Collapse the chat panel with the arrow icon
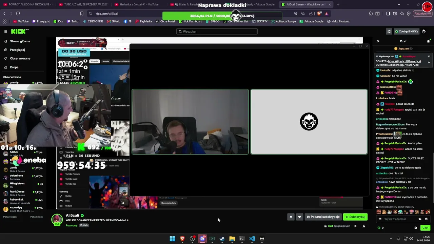The width and height of the screenshot is (434, 244). point(378,41)
